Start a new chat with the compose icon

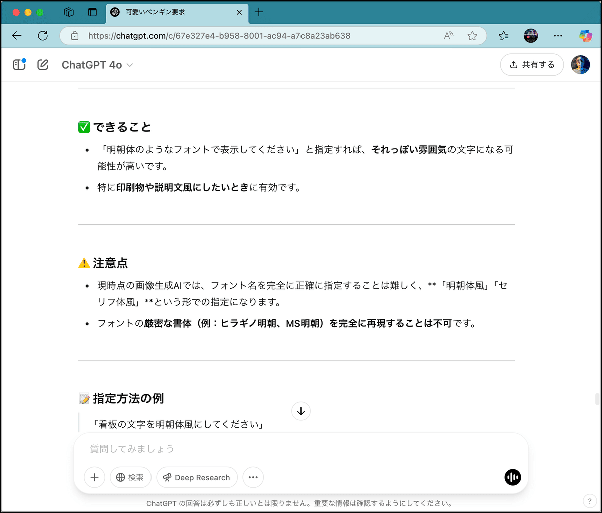(x=43, y=64)
